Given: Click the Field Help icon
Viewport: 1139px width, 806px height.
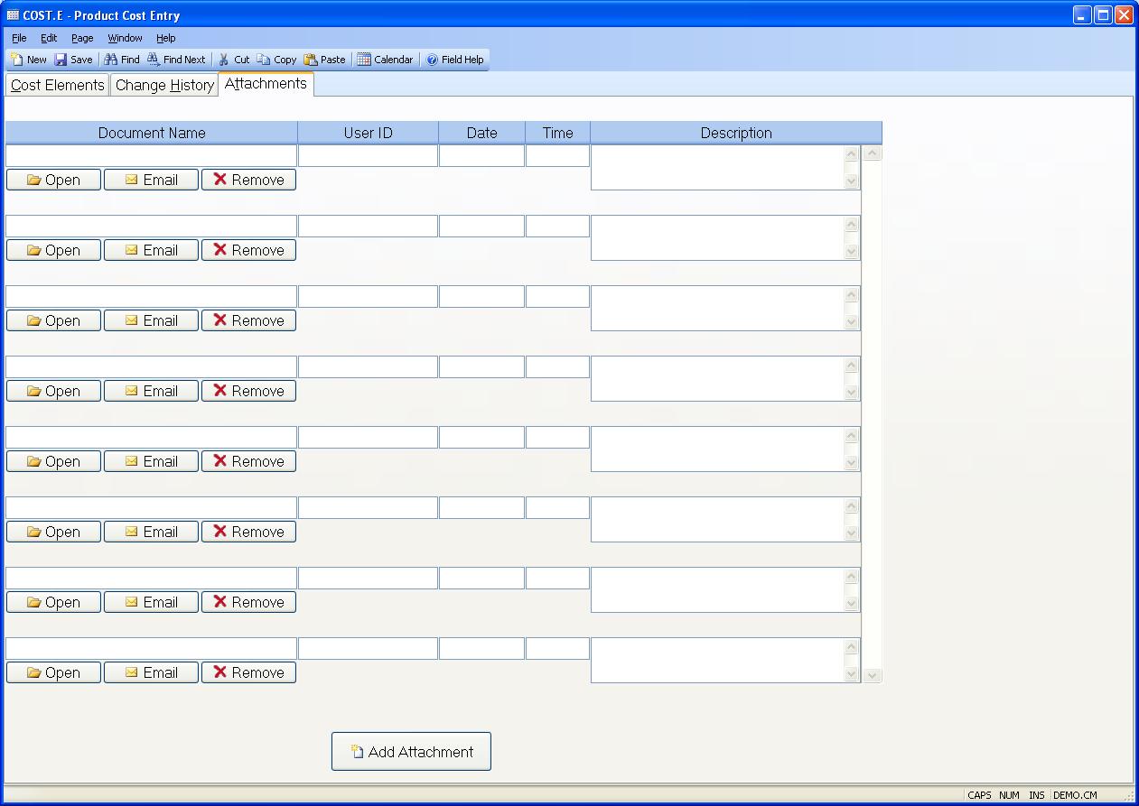Looking at the screenshot, I should pos(432,60).
